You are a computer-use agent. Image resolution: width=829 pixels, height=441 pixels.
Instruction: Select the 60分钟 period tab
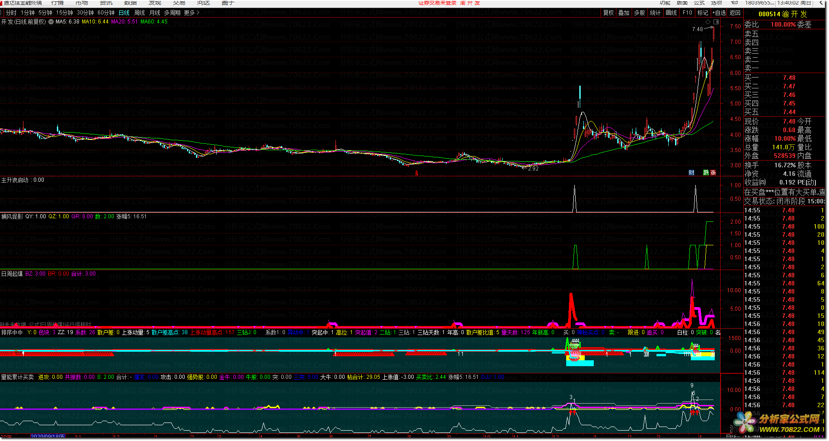point(106,13)
